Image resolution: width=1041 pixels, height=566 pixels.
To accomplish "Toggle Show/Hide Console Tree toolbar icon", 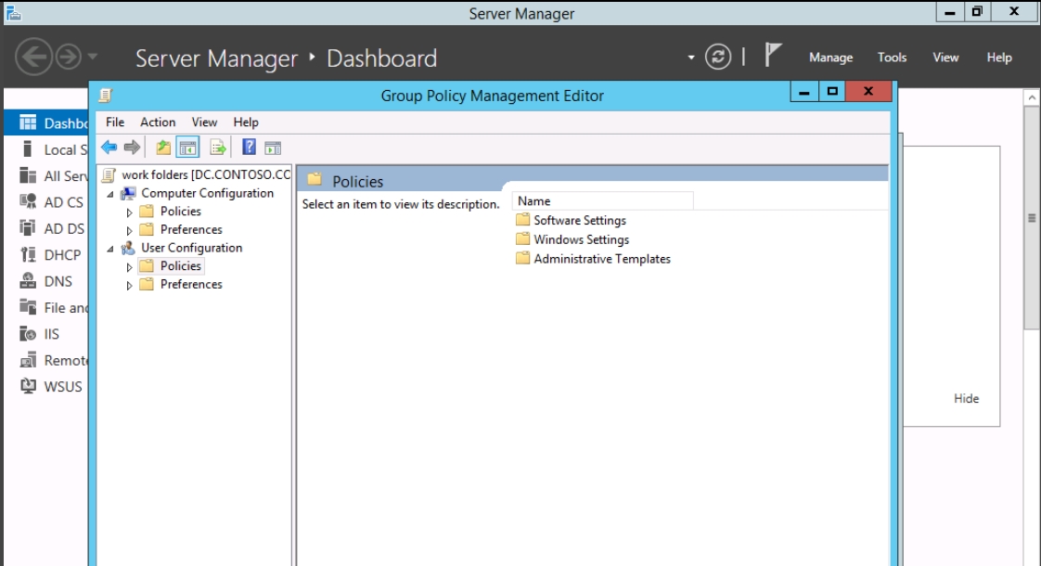I will click(x=187, y=148).
